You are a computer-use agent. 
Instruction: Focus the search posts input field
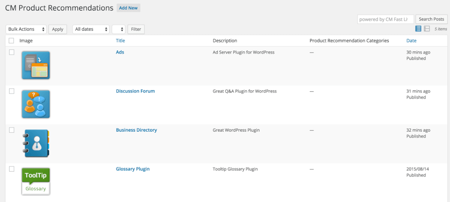(385, 19)
